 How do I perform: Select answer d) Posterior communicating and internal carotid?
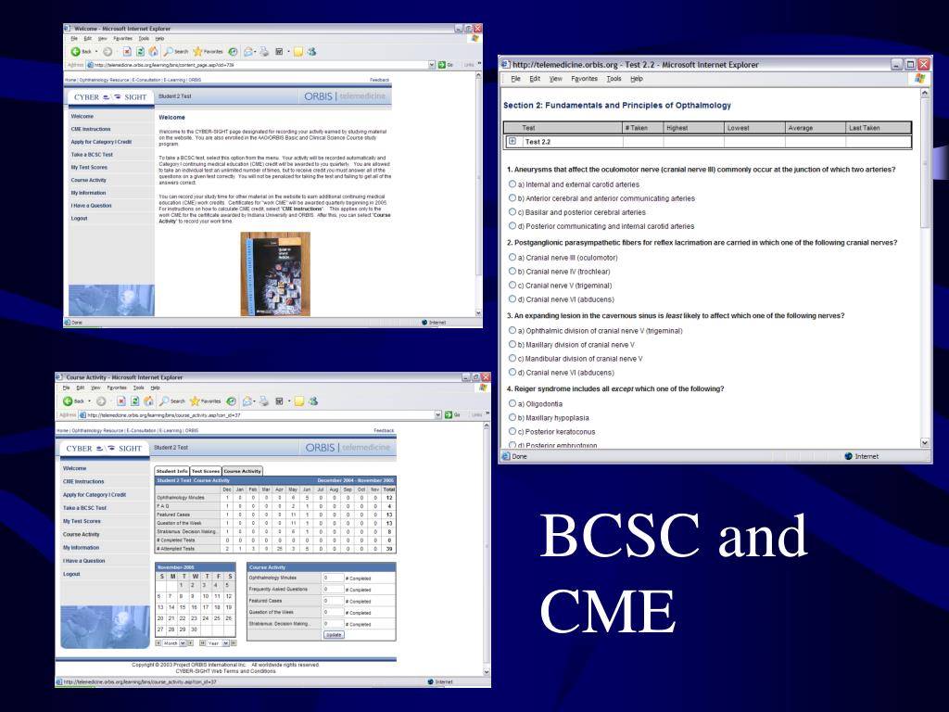(x=512, y=226)
